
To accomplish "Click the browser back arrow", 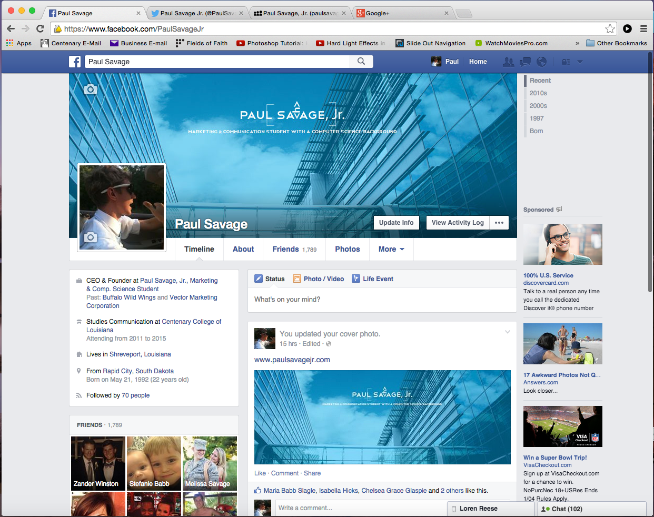I will (x=11, y=28).
